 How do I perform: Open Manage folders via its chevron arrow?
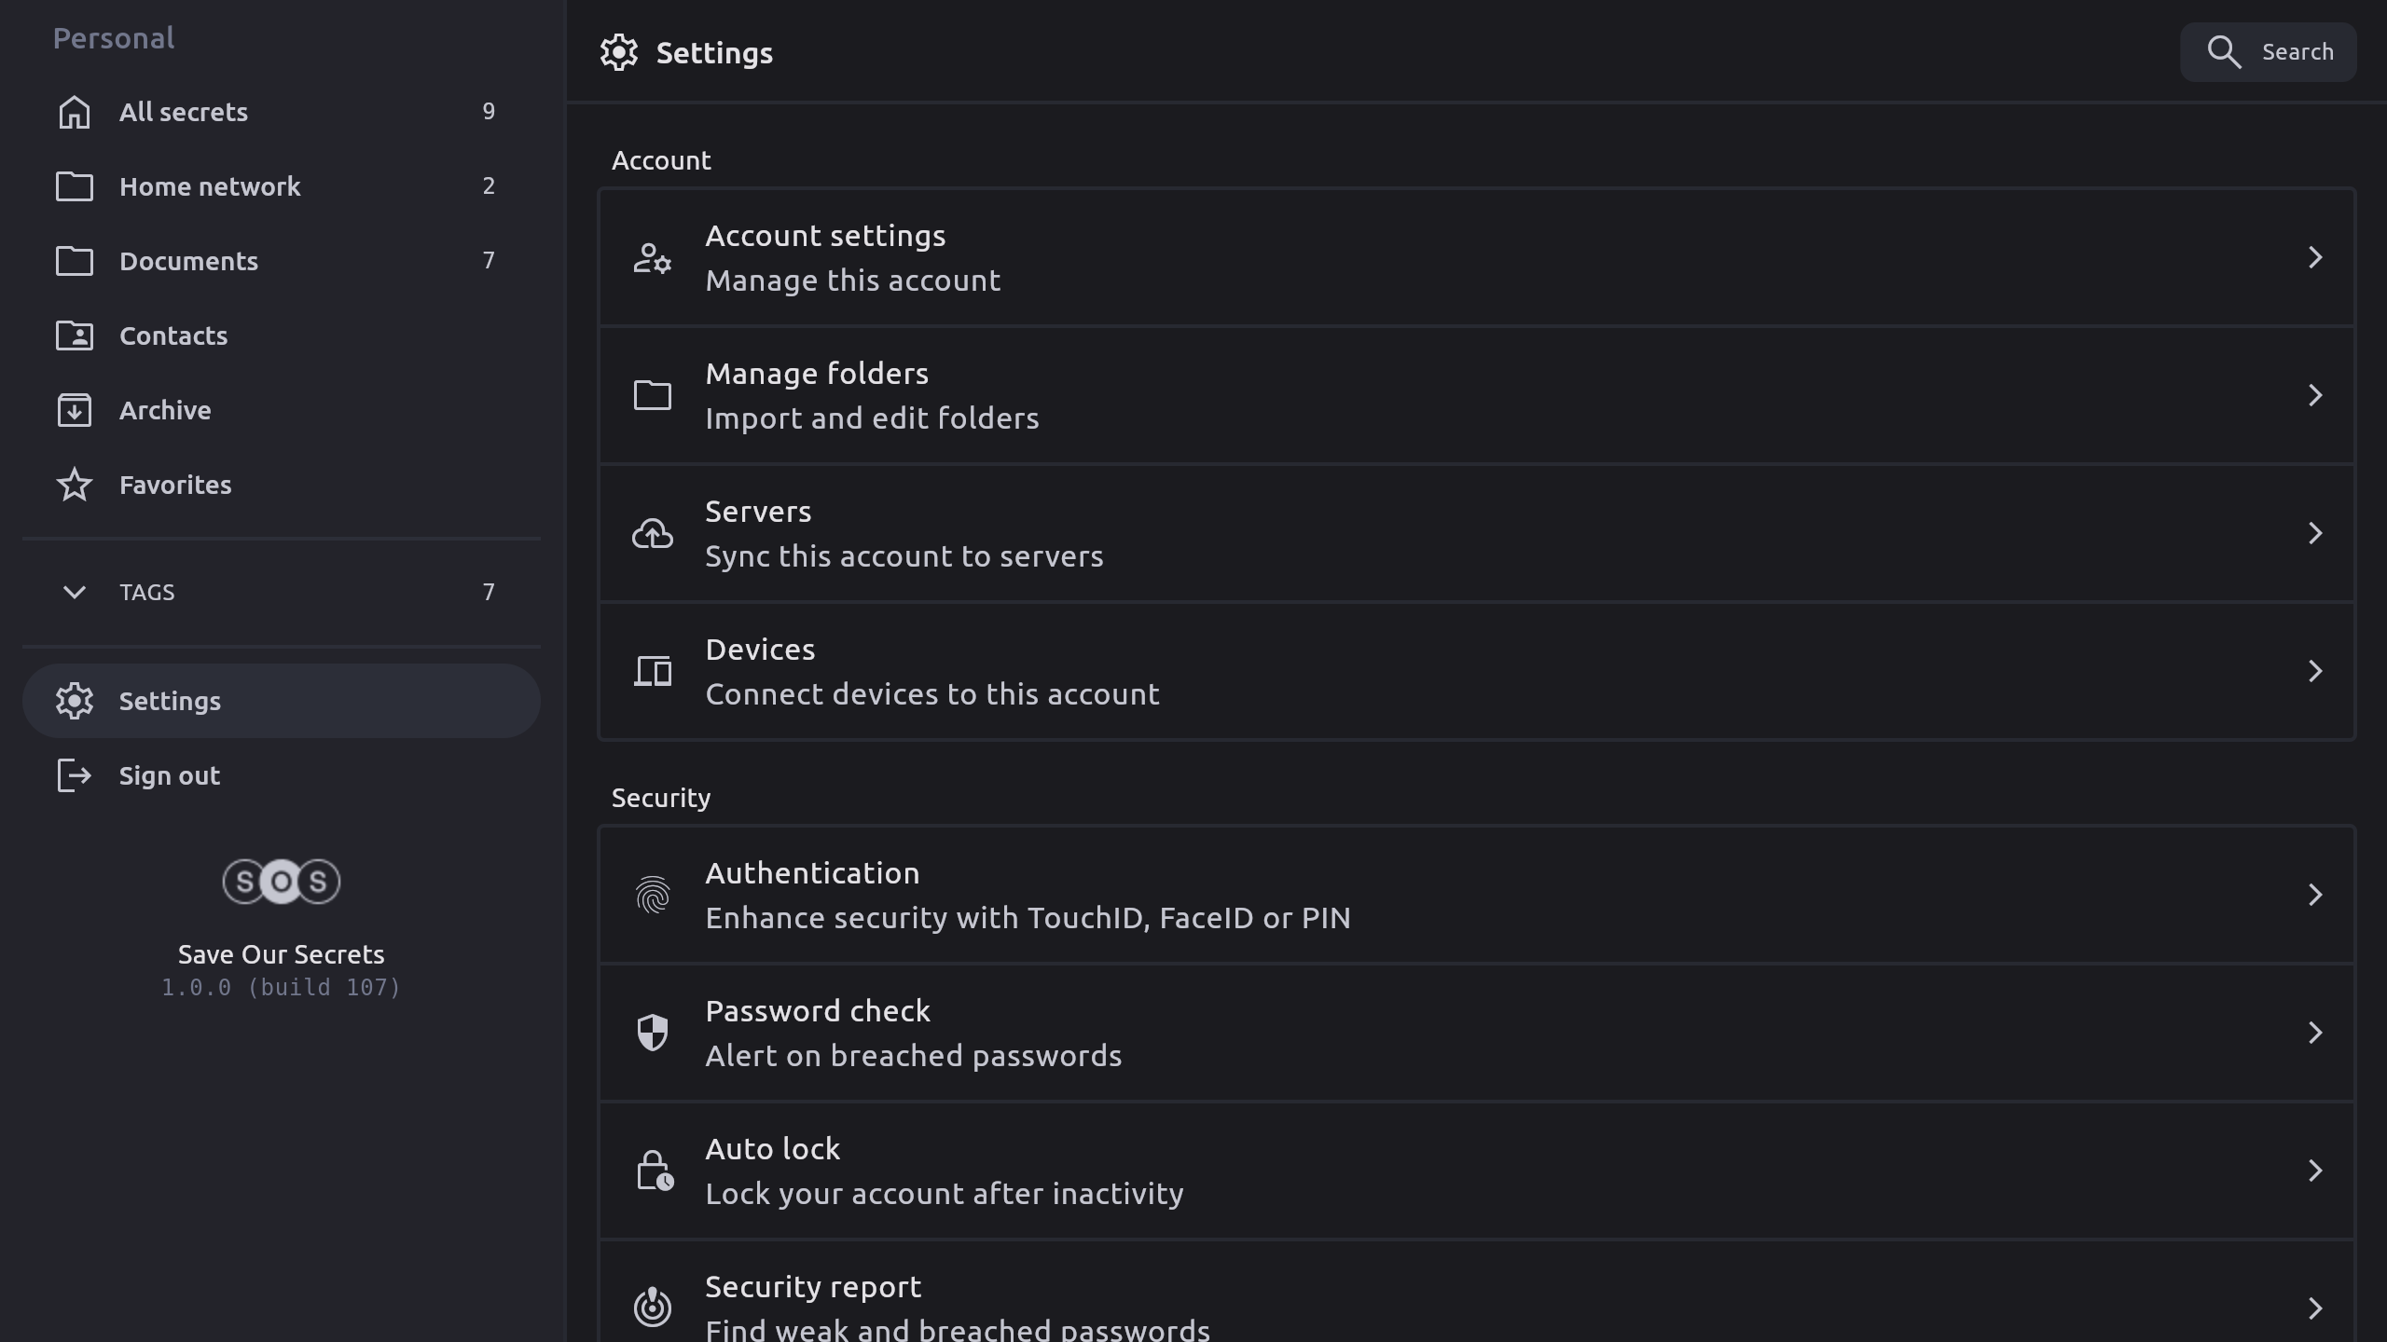[x=2314, y=395]
